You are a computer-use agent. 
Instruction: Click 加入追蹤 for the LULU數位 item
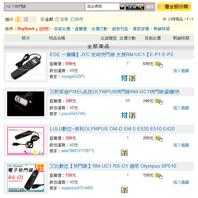tap(181, 145)
